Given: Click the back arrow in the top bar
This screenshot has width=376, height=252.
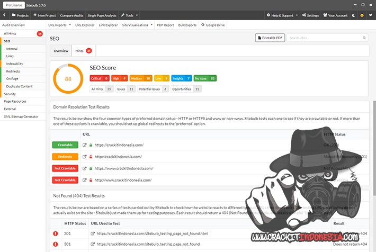Looking at the screenshot, I should (x=5, y=15).
